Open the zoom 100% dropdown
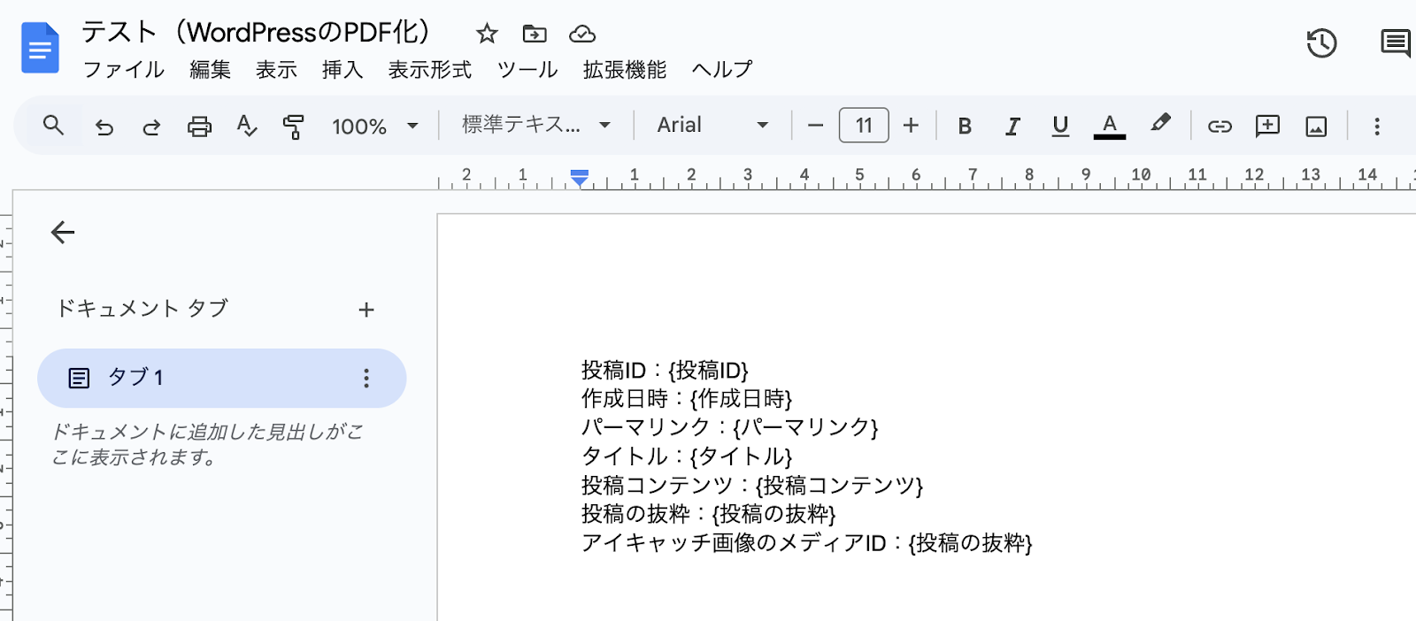Screen dimensions: 1416x621 [x=374, y=126]
